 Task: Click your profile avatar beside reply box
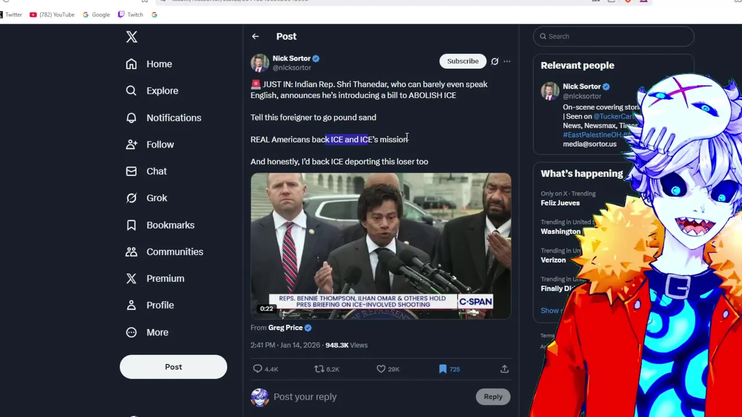[260, 397]
